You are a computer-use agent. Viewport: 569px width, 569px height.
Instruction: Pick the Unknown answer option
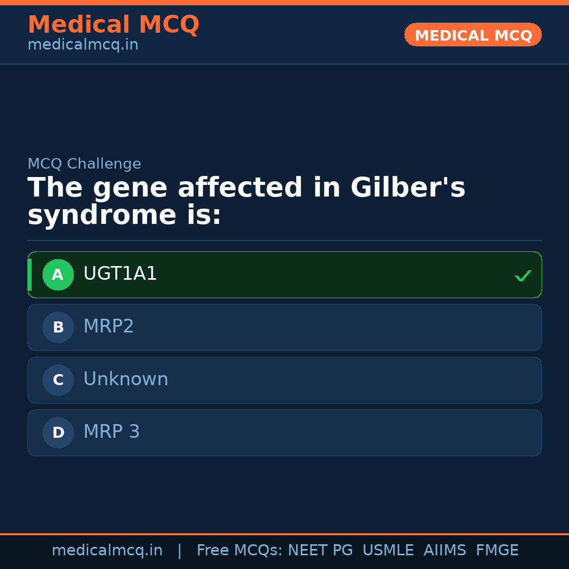point(284,380)
